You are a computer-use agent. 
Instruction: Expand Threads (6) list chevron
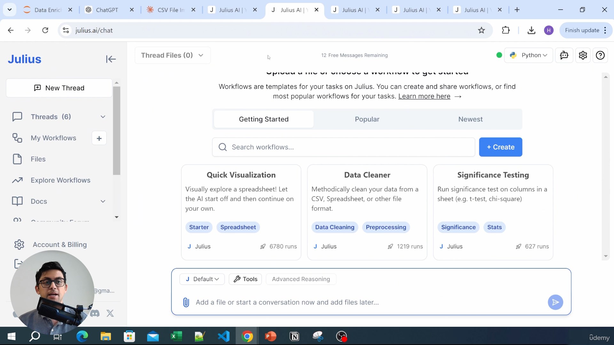103,117
